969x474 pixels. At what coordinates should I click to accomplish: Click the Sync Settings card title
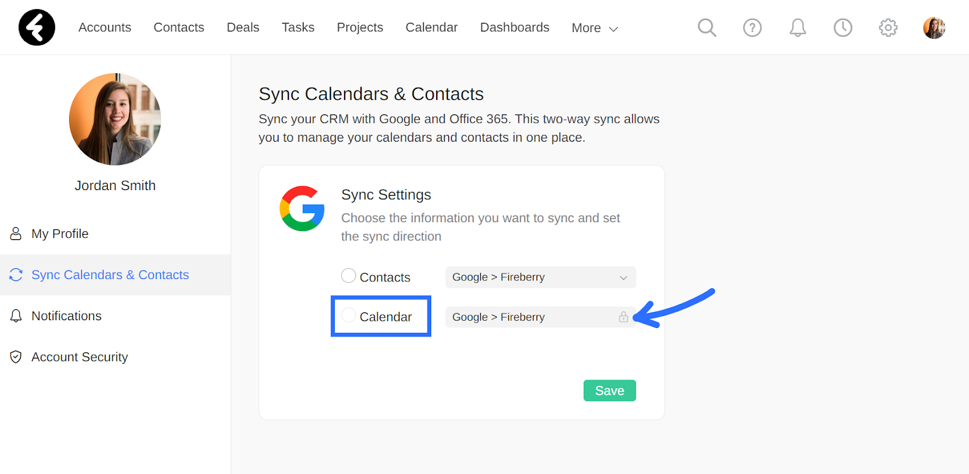(386, 195)
